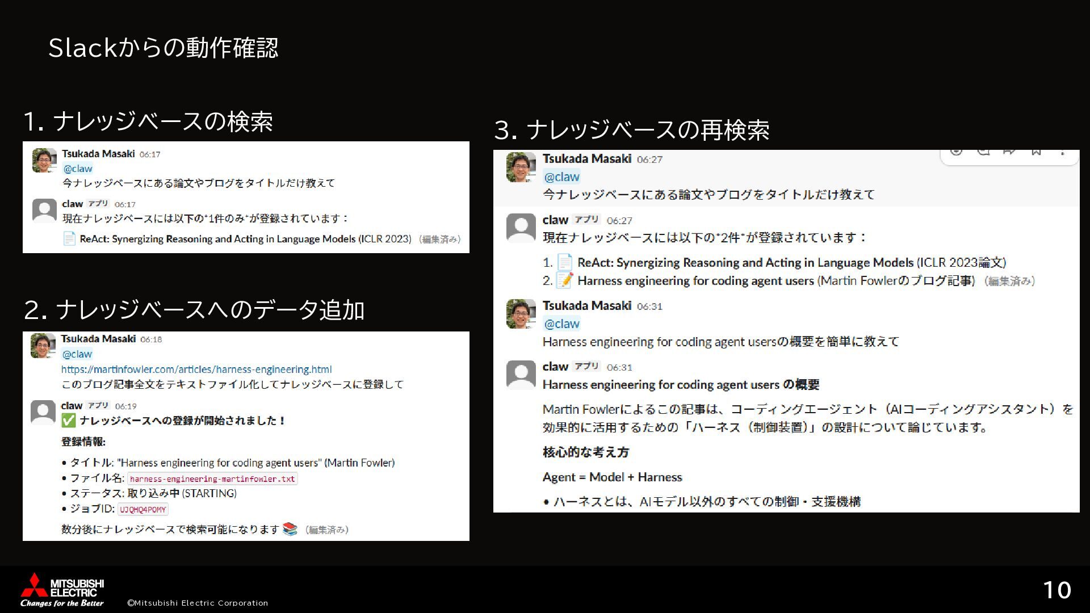Click Tsukada Masaki's avatar at 06:27
The width and height of the screenshot is (1090, 613).
click(x=521, y=167)
